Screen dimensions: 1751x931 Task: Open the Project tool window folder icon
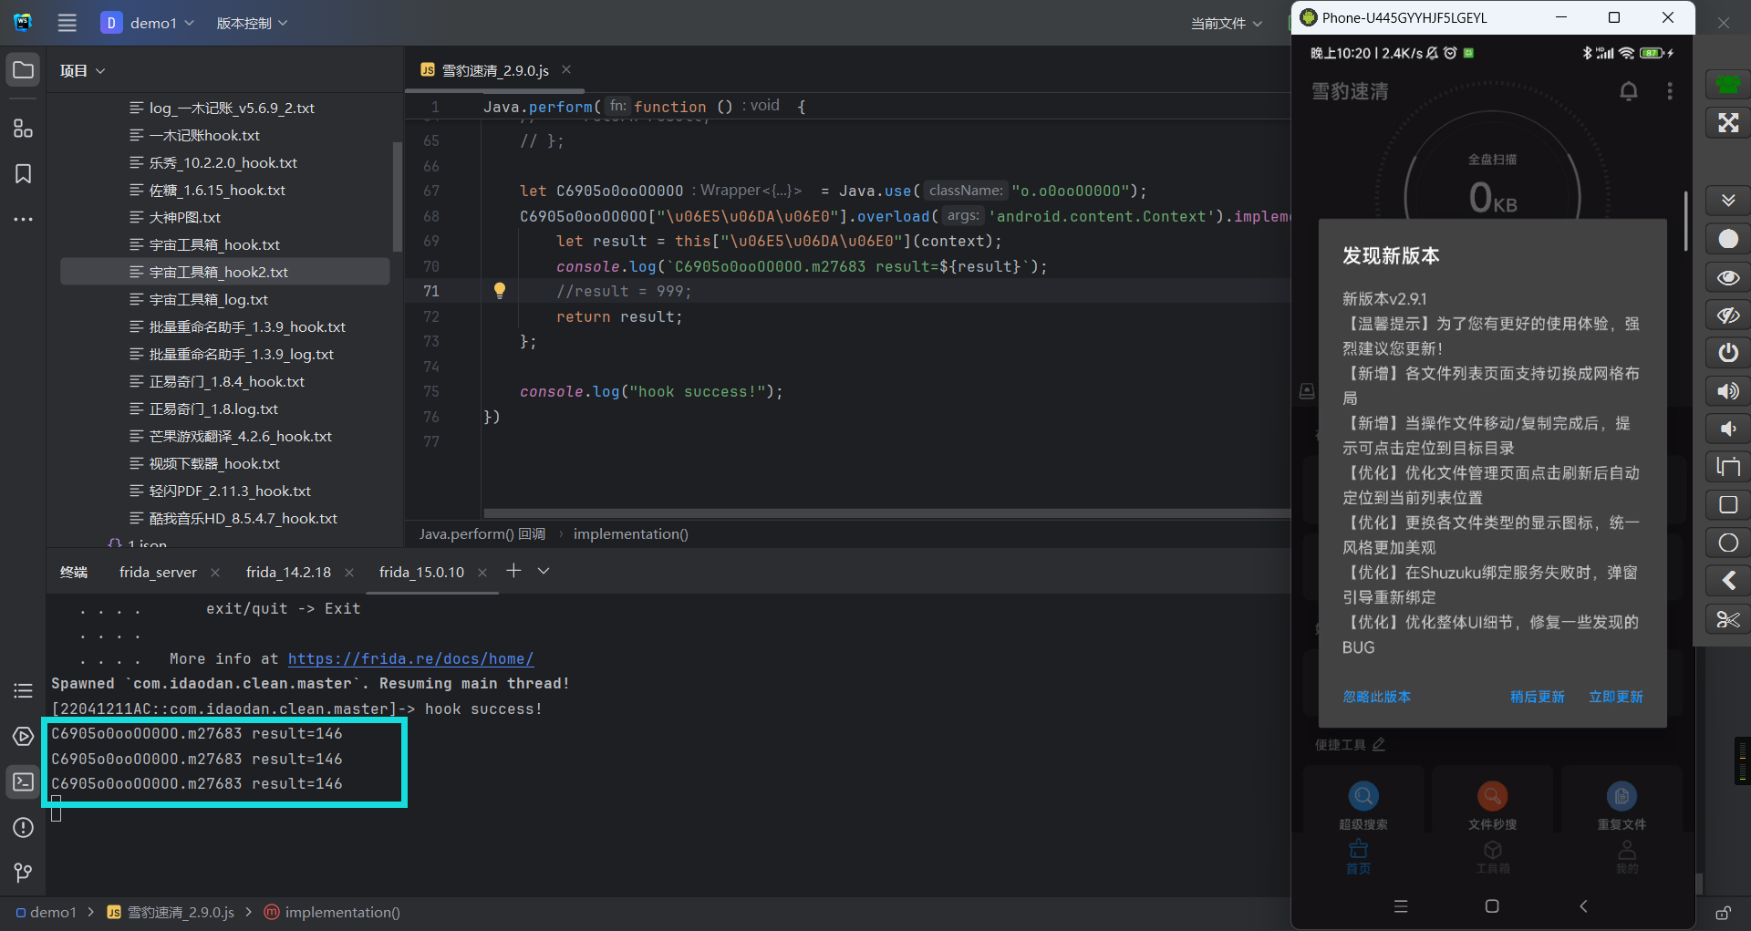(x=24, y=70)
